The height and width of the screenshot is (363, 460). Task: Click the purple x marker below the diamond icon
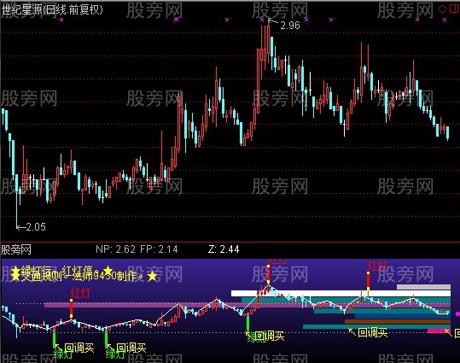point(445,20)
